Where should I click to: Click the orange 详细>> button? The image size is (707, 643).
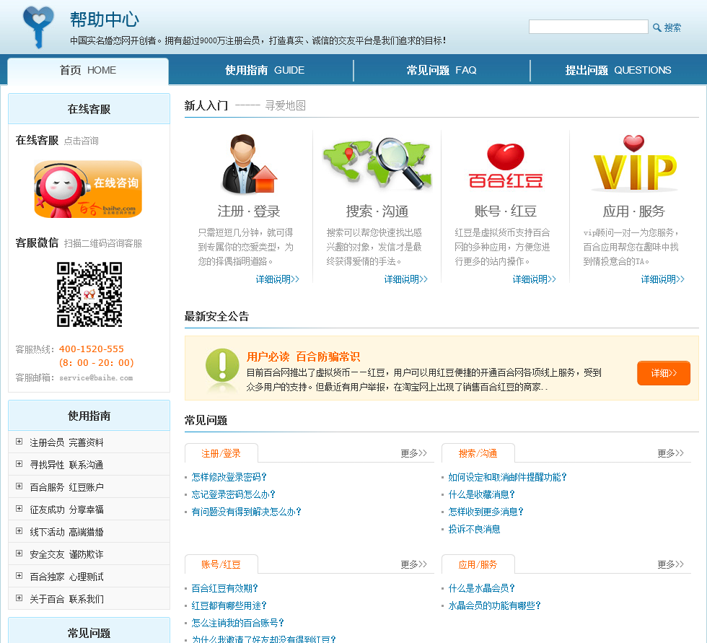pos(663,373)
